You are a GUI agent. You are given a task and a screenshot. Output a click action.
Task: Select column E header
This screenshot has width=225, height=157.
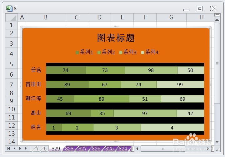122,18
